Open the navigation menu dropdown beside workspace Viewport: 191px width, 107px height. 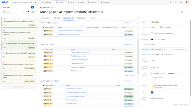click(36, 2)
